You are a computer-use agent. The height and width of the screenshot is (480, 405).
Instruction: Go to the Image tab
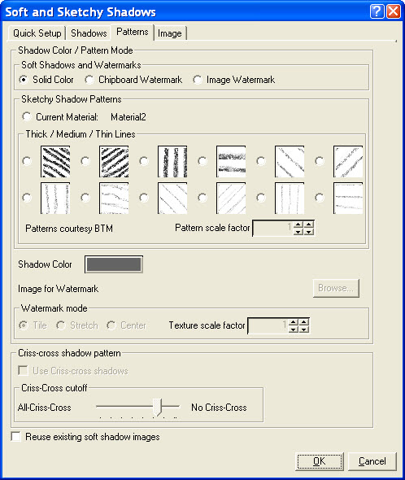tap(170, 33)
